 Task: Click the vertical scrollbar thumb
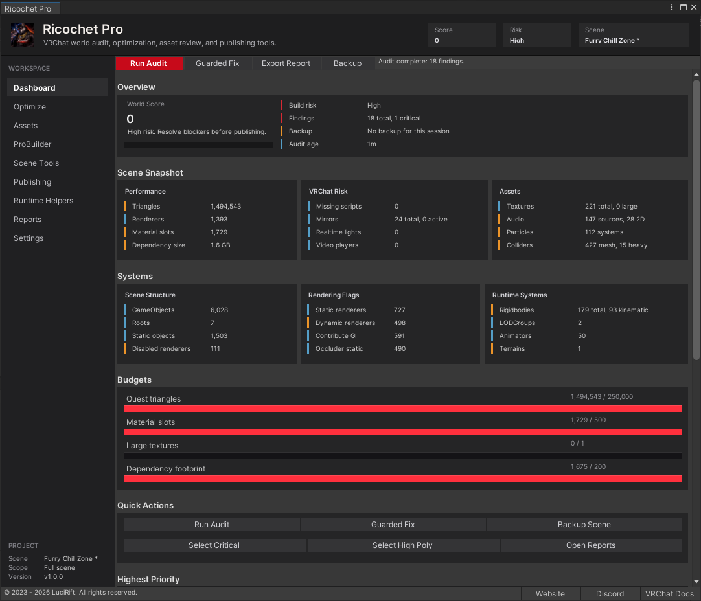(696, 219)
